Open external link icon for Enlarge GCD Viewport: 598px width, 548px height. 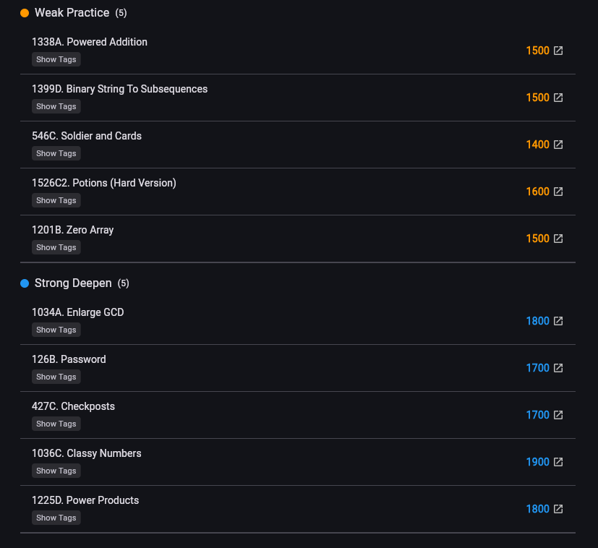[x=558, y=321]
